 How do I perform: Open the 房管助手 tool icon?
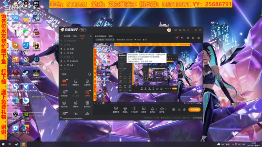pyautogui.click(x=76, y=82)
